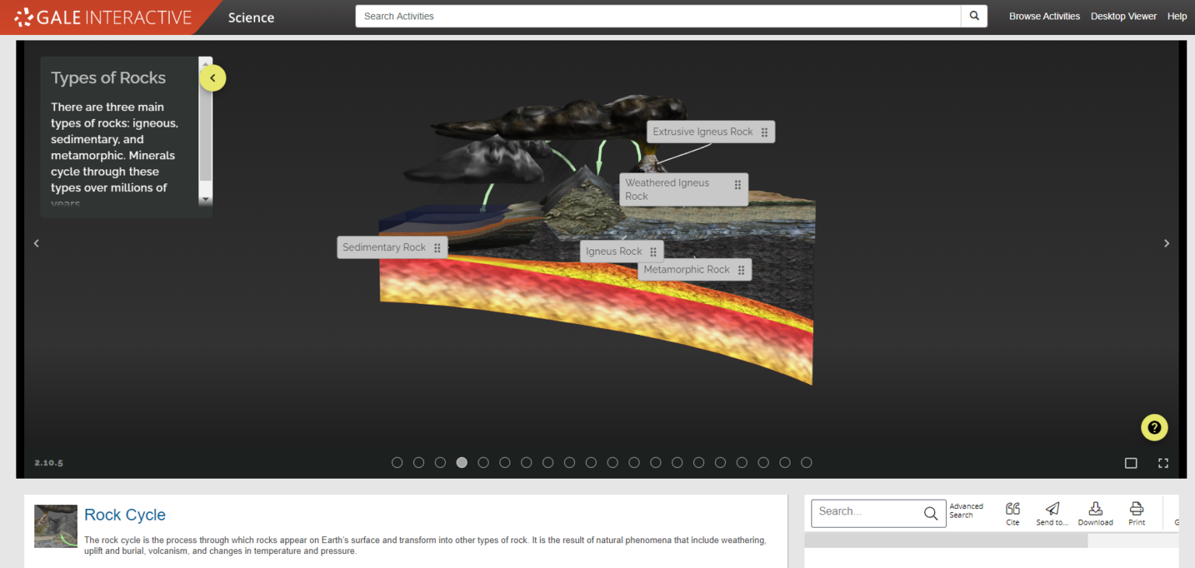1195x568 pixels.
Task: Collapse the Types of Rocks panel
Action: point(212,78)
